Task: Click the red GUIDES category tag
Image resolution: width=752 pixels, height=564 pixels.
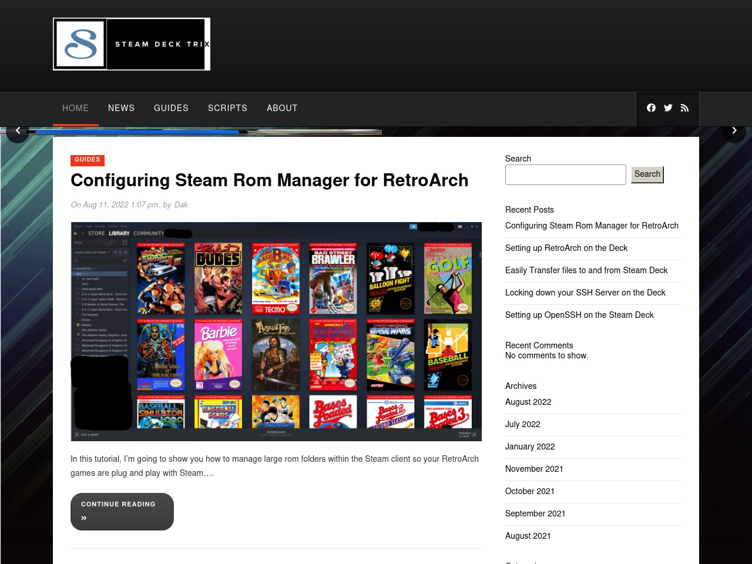Action: pos(88,160)
